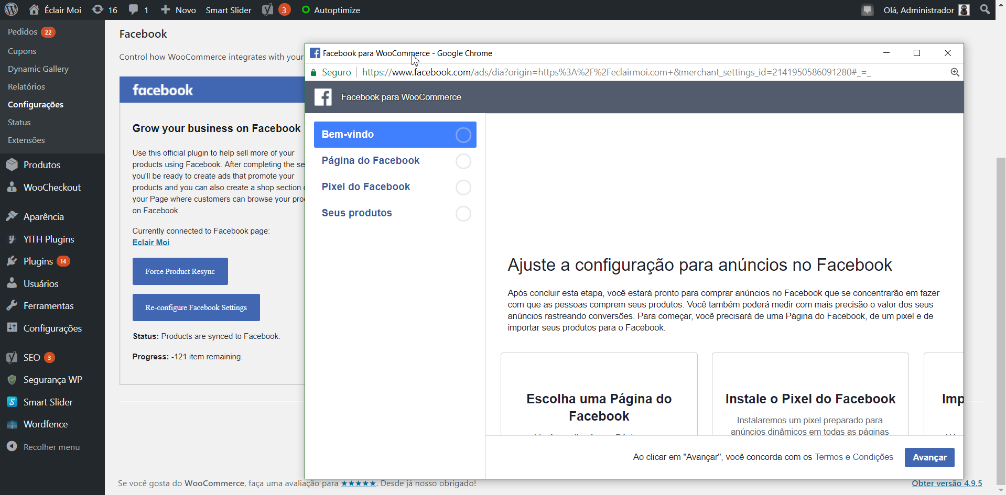Screen dimensions: 1006x495
Task: Click the SEO Yoast sidebar icon
Action: 12,357
